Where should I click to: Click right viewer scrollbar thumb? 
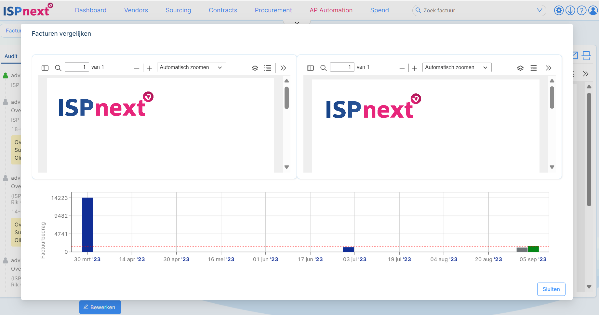552,98
